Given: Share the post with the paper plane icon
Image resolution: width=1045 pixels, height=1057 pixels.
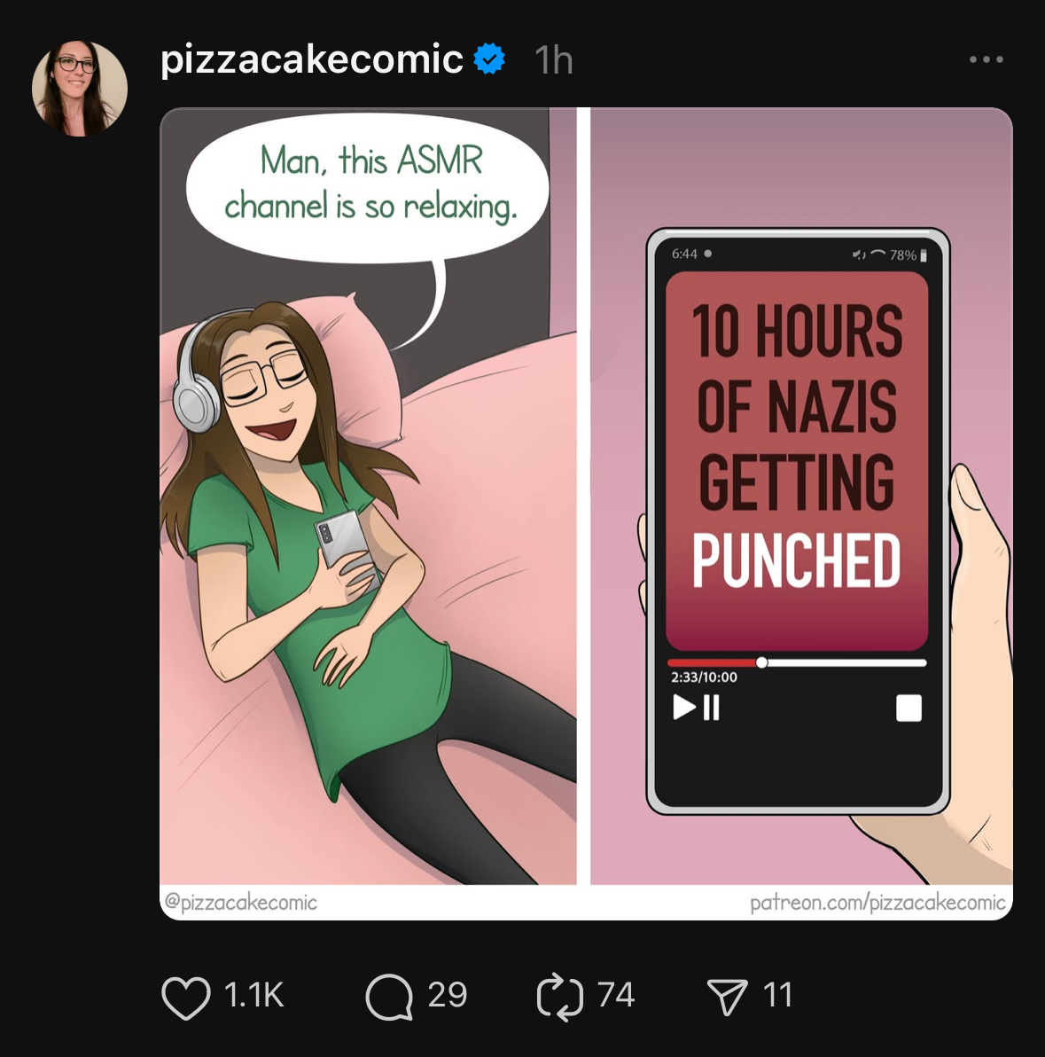Looking at the screenshot, I should pyautogui.click(x=727, y=997).
